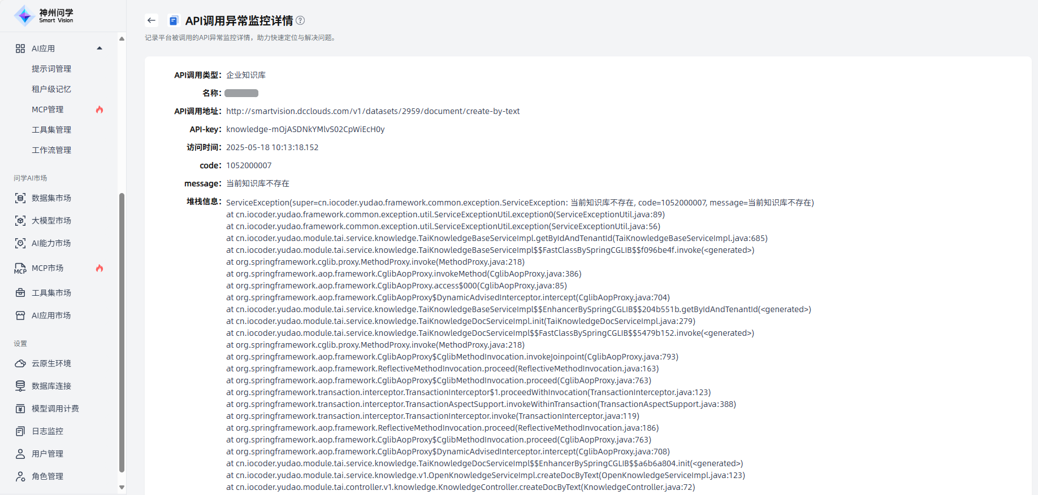Go to 工作流管理 page

(51, 150)
